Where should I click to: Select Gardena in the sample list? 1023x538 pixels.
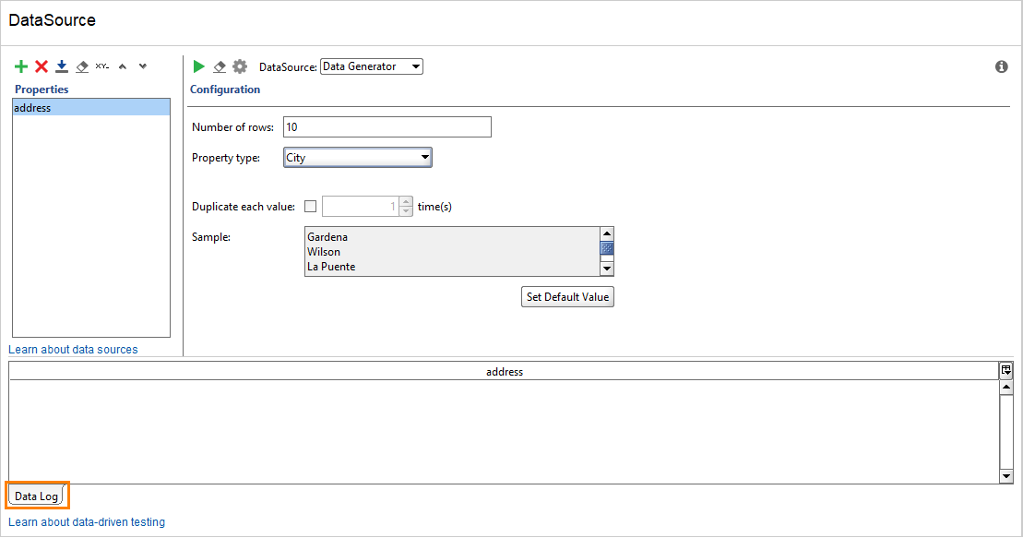327,237
